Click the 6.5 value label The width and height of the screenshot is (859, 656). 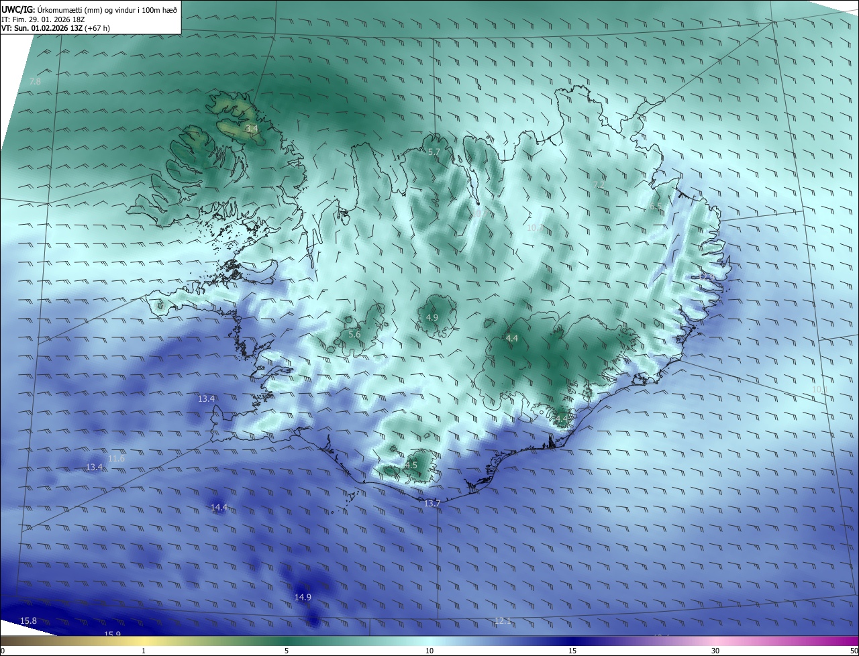[x=656, y=207]
